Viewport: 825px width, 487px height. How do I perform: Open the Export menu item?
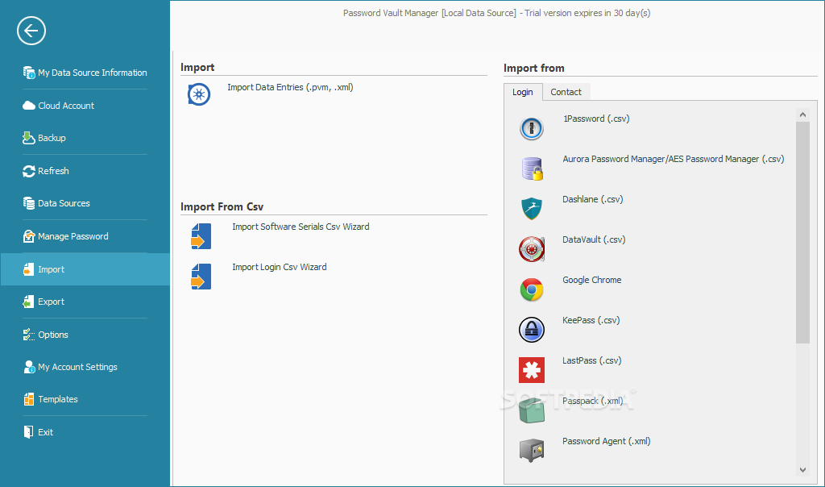[x=51, y=302]
